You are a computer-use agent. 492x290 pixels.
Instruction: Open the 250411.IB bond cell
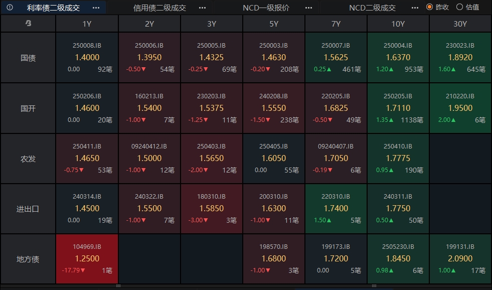(87, 159)
